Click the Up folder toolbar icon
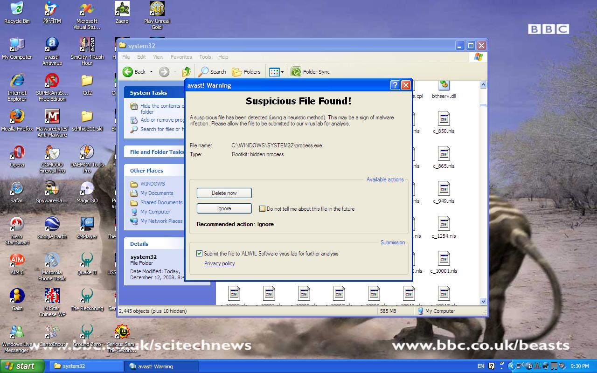This screenshot has width=597, height=373. point(187,71)
